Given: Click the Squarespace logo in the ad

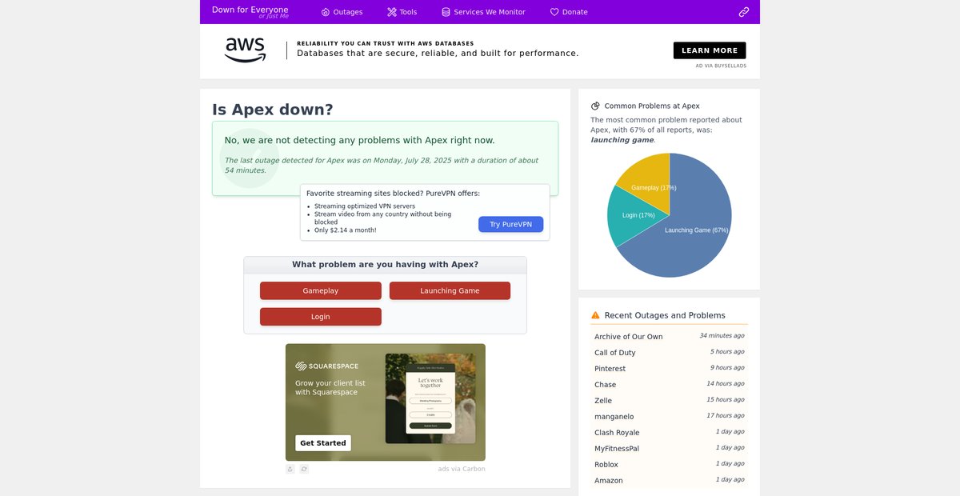Looking at the screenshot, I should click(326, 366).
